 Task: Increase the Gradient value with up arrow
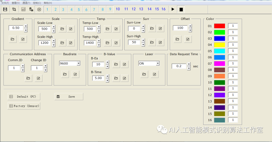[26, 26]
